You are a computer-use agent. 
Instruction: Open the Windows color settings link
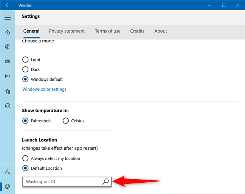point(44,89)
